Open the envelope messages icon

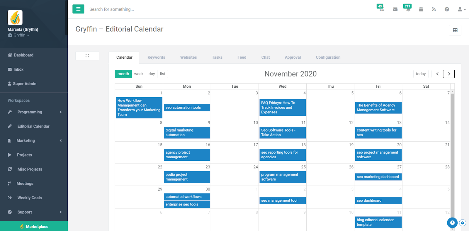(395, 9)
